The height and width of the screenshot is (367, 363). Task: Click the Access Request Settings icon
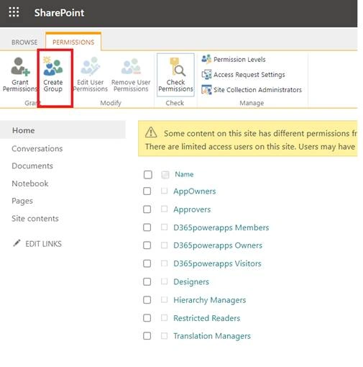206,74
